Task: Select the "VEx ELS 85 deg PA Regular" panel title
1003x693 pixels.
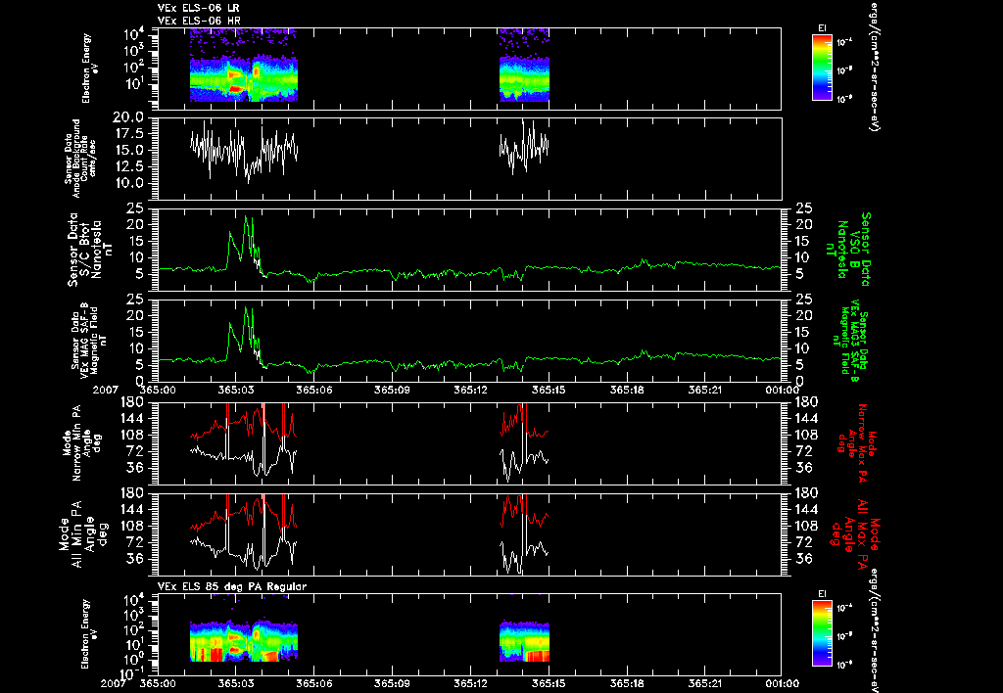Action: [x=232, y=587]
